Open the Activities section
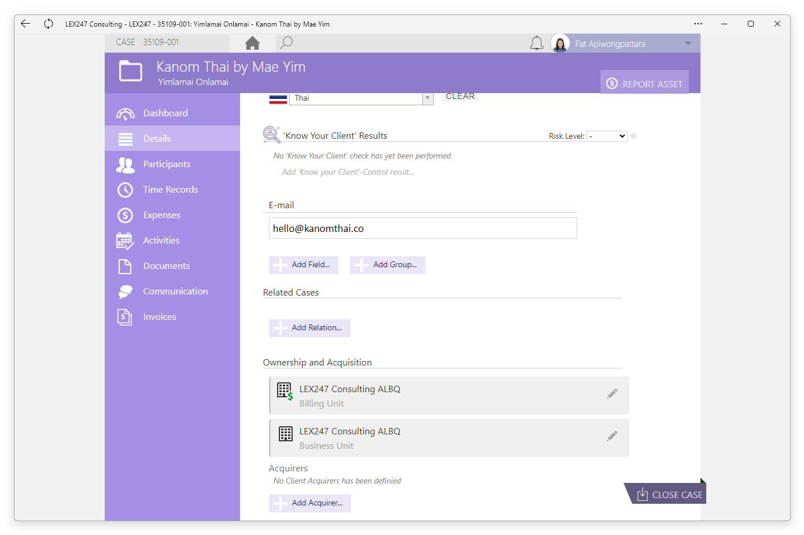 (172, 240)
